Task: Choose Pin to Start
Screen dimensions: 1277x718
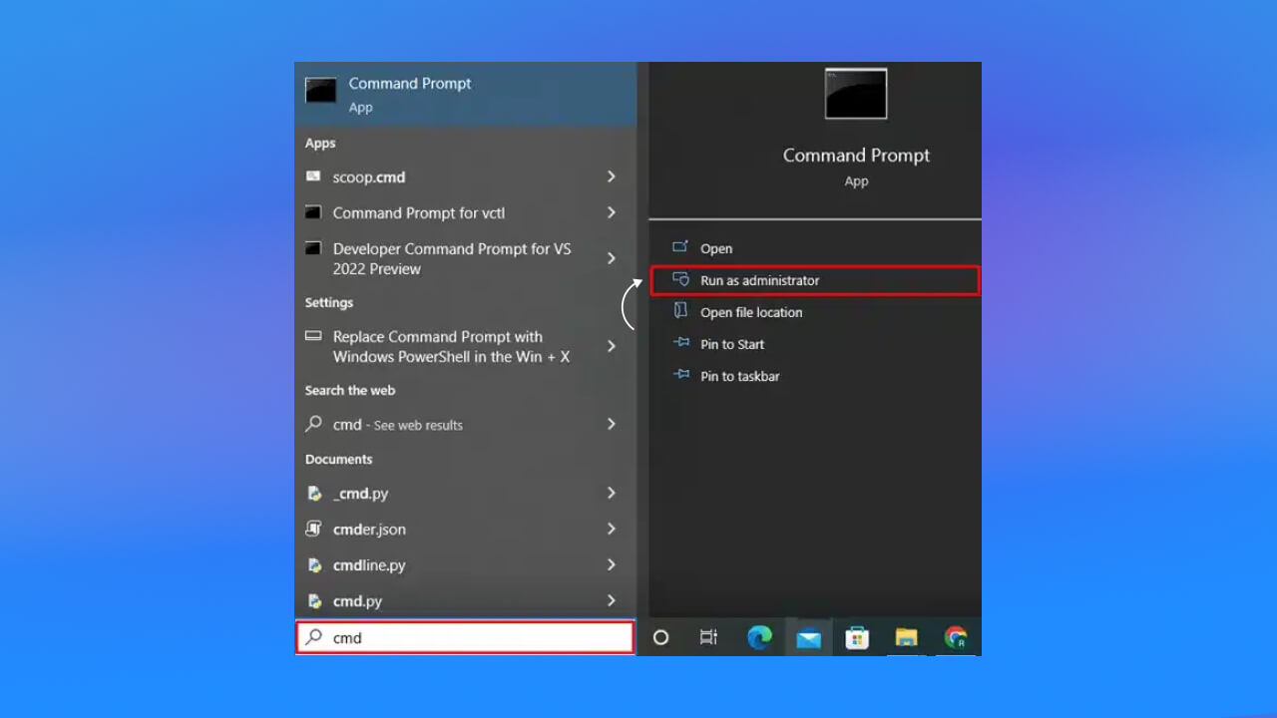Action: click(x=815, y=344)
